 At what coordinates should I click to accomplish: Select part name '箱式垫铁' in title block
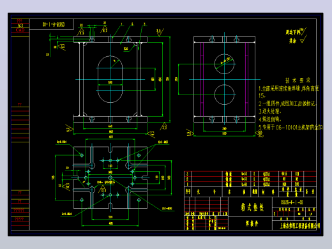[x=252, y=207]
